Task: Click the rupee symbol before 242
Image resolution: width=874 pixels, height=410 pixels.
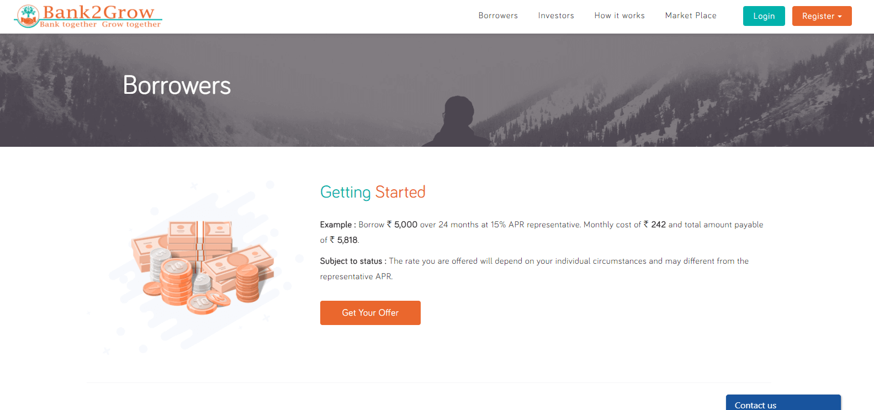Action: pyautogui.click(x=646, y=224)
